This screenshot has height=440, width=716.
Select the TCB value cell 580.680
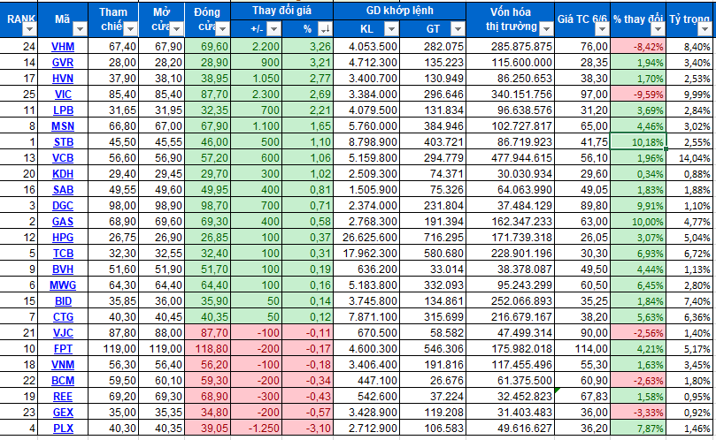point(433,254)
